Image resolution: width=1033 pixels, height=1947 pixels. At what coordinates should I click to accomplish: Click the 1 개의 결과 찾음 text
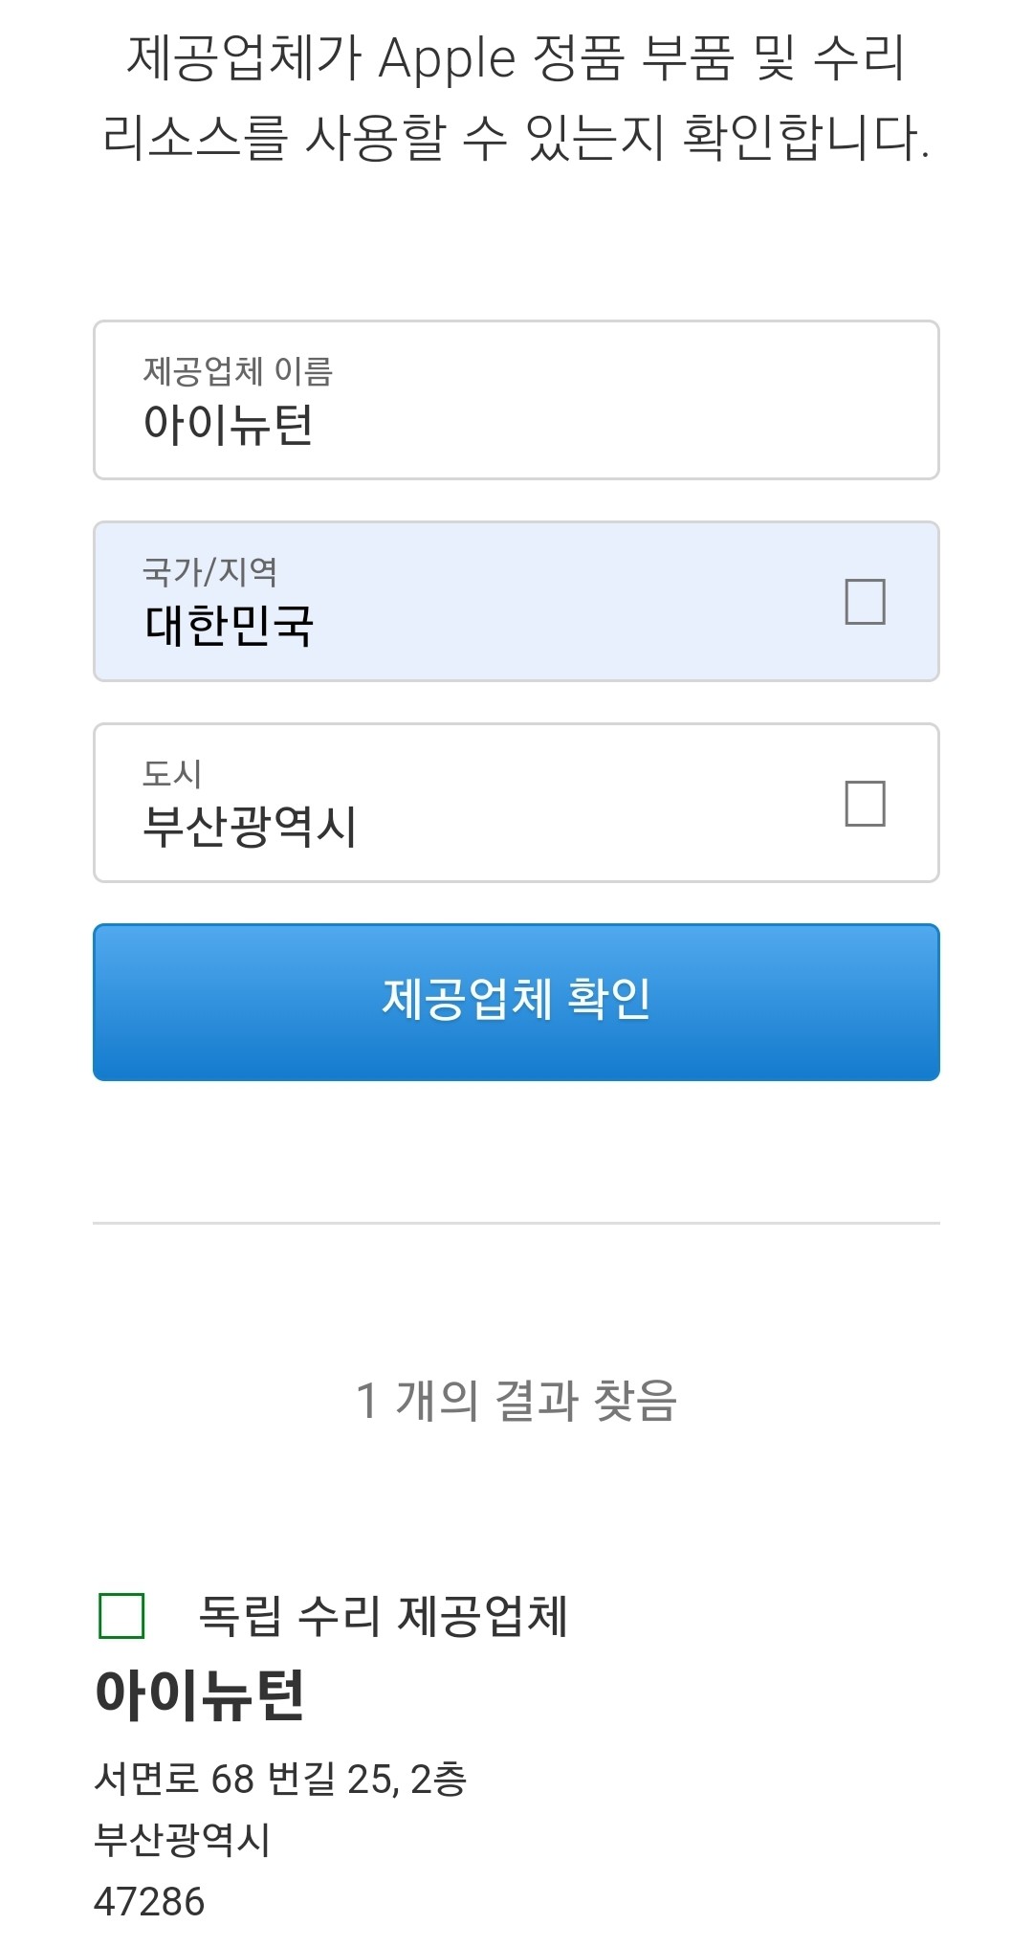[516, 1401]
